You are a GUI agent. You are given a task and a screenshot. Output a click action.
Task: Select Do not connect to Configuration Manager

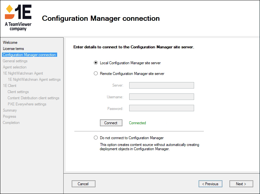(96, 138)
